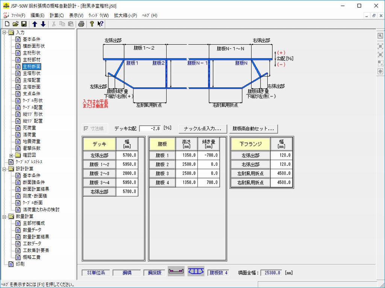Open the 表示(V) menu
385x288 pixels.
(76, 15)
